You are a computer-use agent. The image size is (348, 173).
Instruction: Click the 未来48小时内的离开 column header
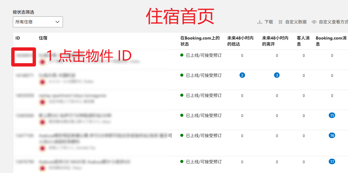point(275,41)
